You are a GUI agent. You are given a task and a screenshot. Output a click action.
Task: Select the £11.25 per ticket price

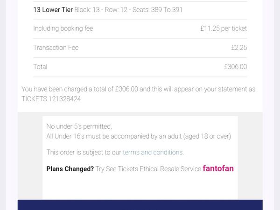224,28
